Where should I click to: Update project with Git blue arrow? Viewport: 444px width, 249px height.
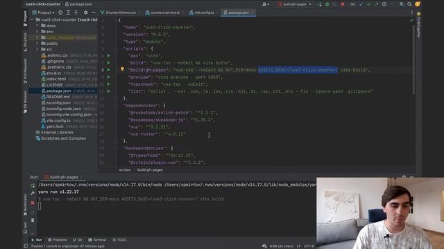click(361, 4)
